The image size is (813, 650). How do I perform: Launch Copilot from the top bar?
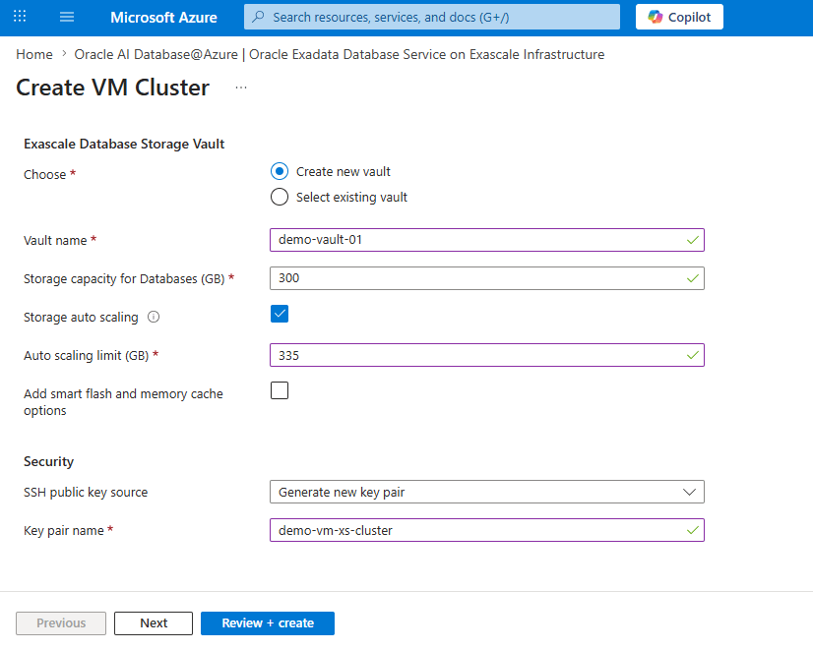[x=678, y=16]
